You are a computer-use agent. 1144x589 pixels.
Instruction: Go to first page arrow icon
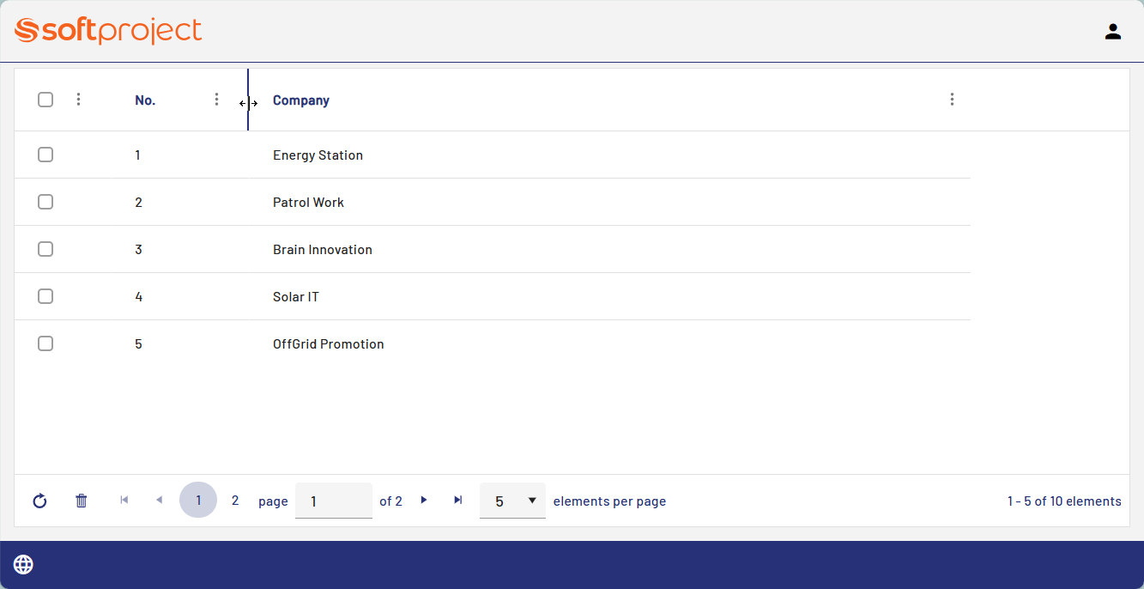click(124, 500)
